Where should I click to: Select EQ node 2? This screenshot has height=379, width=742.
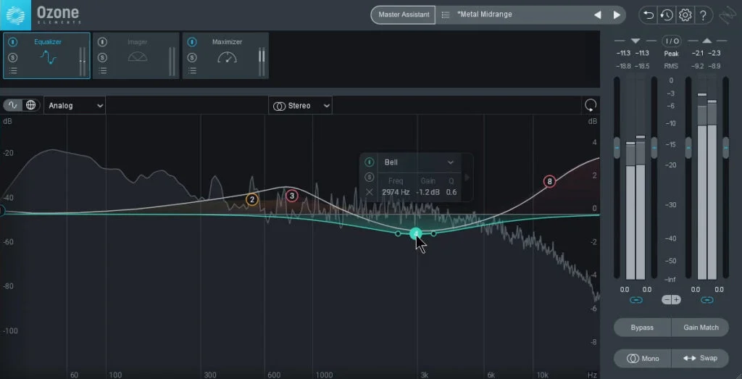click(252, 200)
